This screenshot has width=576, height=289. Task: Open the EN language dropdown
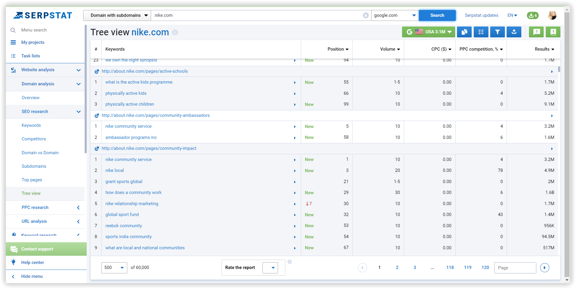point(512,15)
